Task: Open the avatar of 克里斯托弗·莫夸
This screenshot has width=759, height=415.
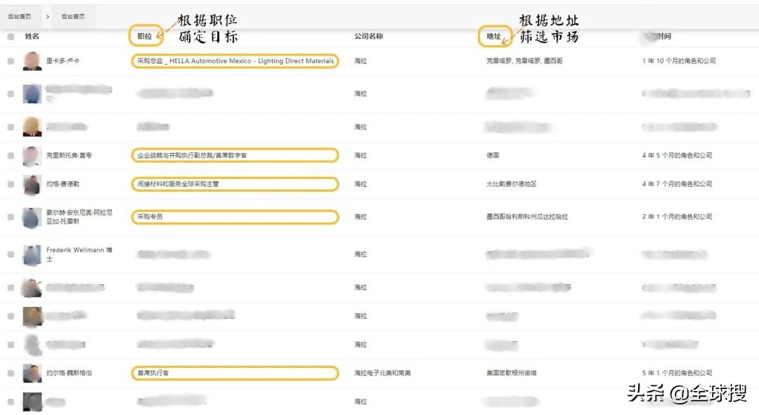Action: point(31,155)
